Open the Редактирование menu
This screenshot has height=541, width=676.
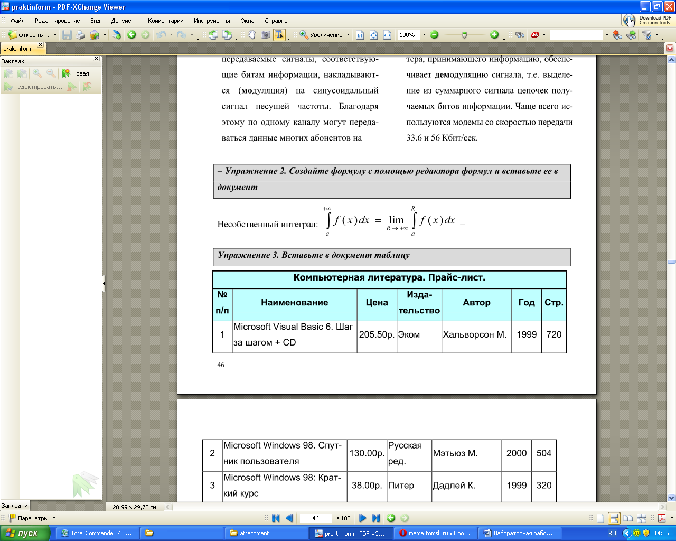point(58,21)
